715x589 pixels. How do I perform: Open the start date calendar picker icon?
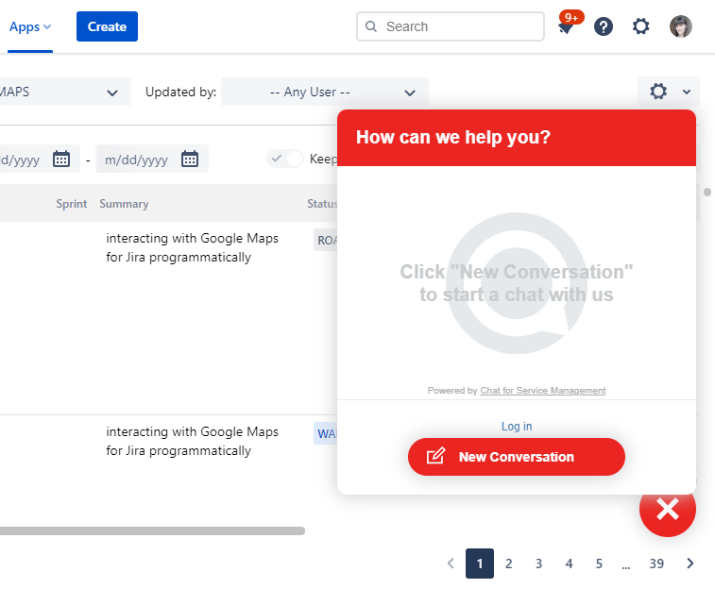[x=61, y=159]
